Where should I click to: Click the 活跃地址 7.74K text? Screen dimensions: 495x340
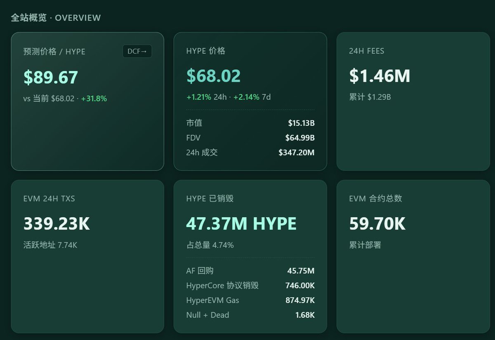50,245
